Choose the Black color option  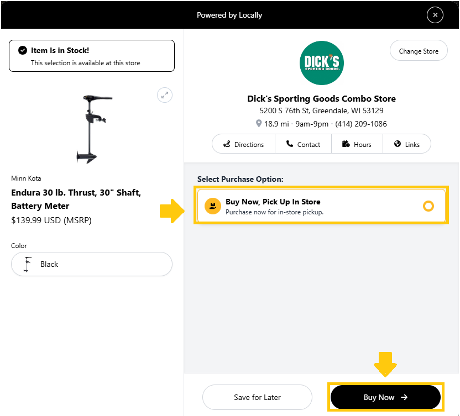tap(92, 264)
